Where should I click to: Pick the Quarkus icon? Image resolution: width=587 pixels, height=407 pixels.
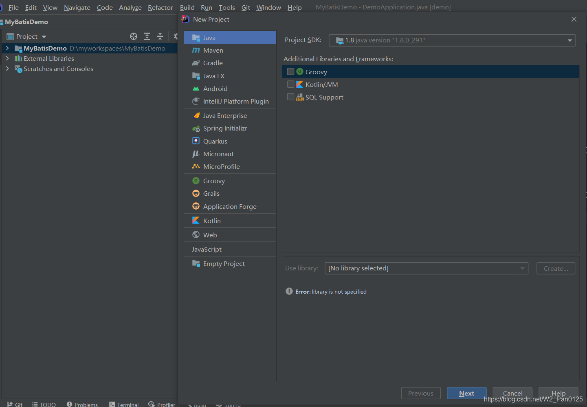click(x=196, y=141)
